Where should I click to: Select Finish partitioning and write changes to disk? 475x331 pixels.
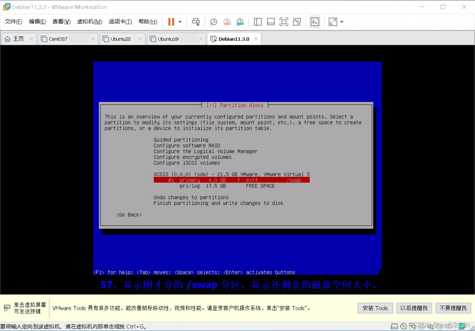[219, 203]
